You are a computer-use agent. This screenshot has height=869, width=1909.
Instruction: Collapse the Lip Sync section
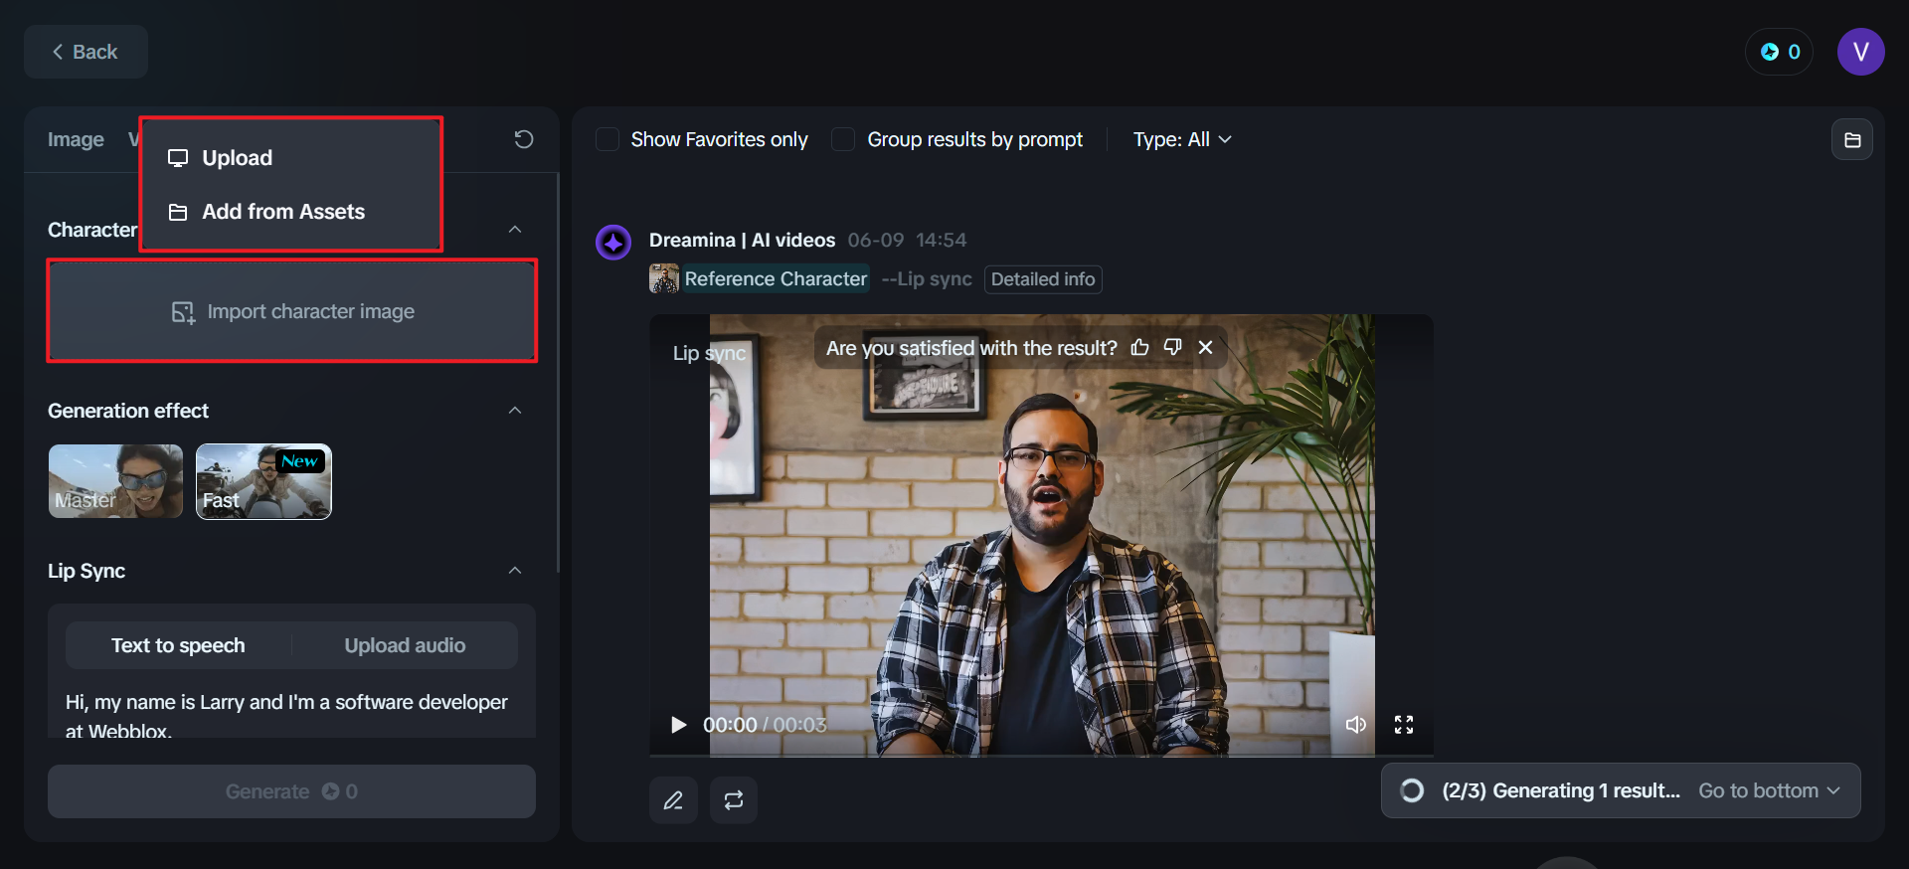tap(515, 571)
